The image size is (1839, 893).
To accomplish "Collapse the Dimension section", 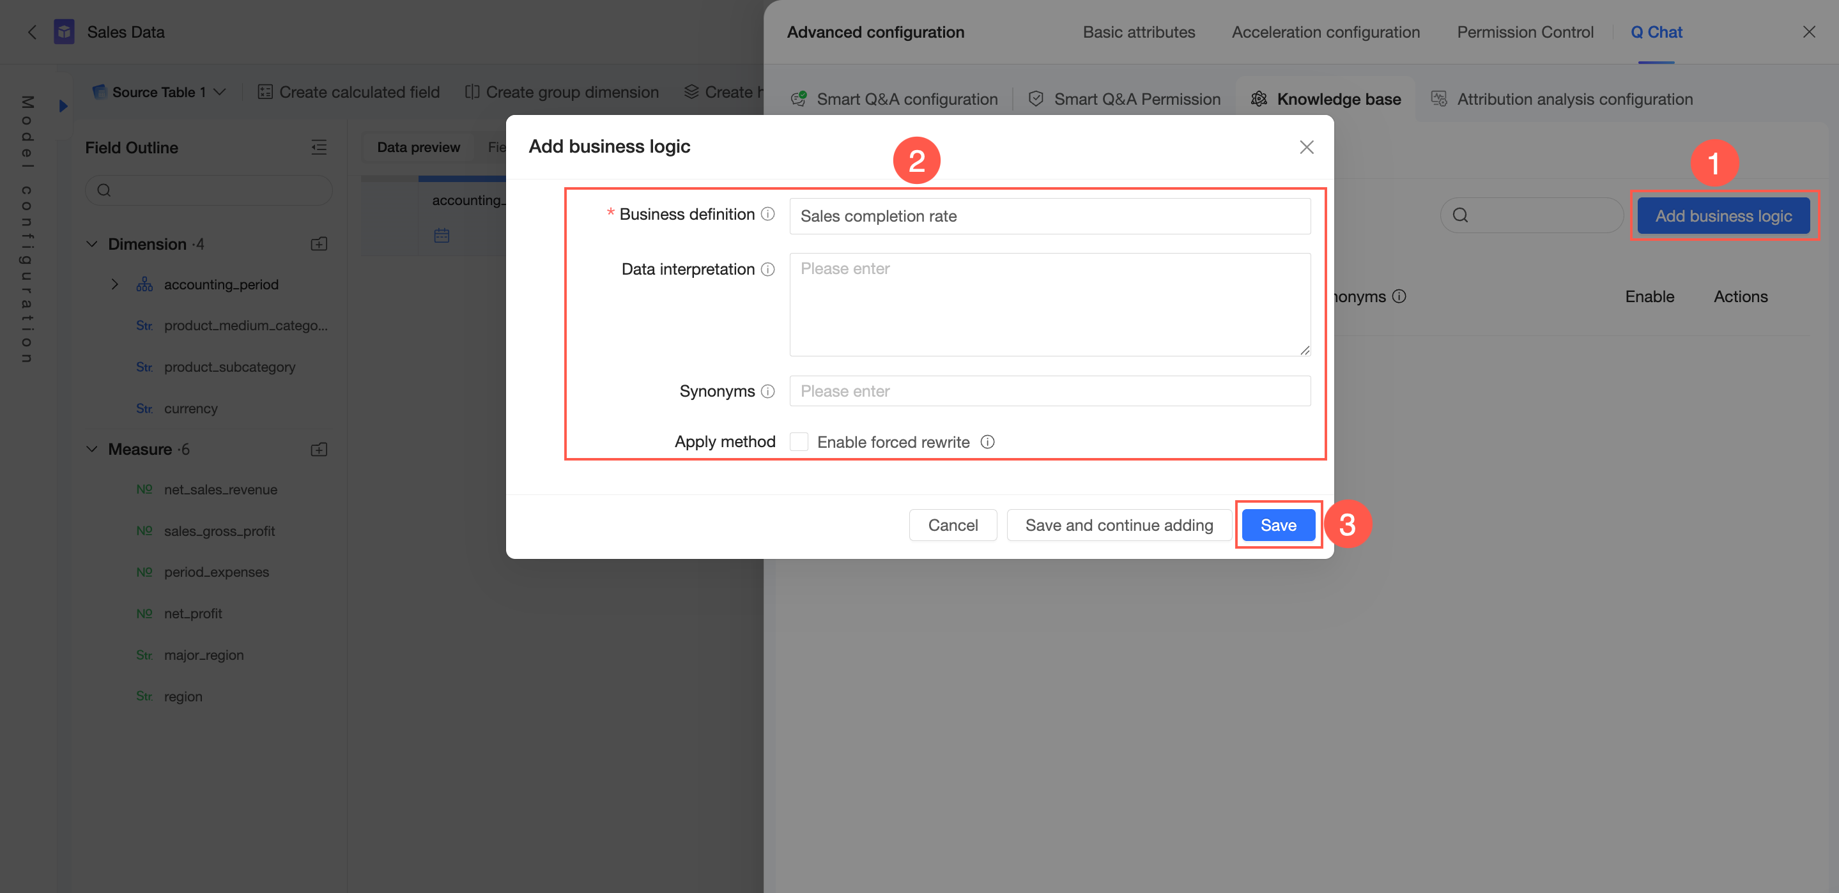I will [92, 244].
